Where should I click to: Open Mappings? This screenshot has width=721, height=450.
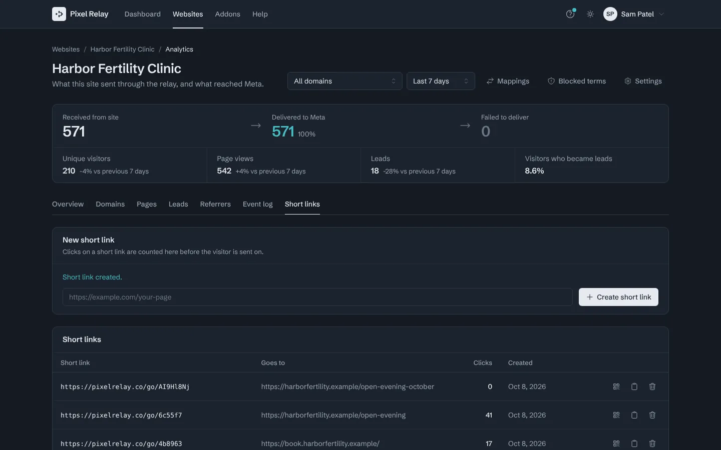508,81
